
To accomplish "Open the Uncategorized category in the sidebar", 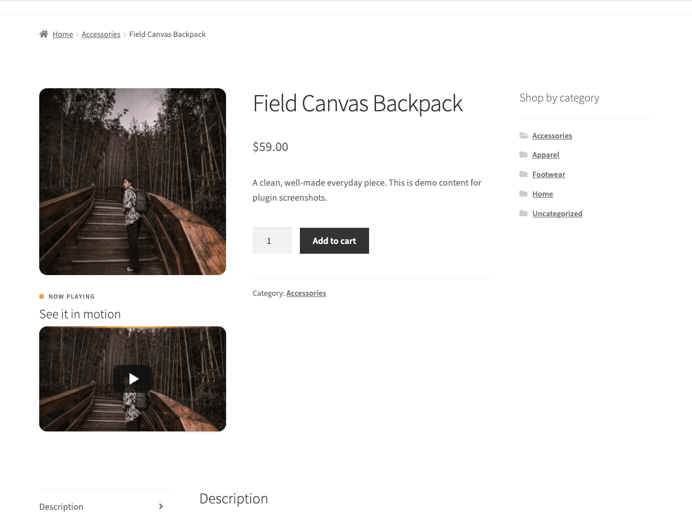I will [557, 213].
